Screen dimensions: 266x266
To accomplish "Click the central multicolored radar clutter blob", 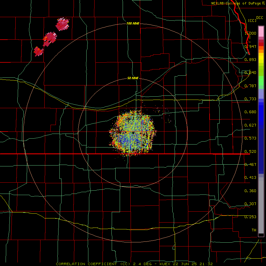I will [x=133, y=133].
